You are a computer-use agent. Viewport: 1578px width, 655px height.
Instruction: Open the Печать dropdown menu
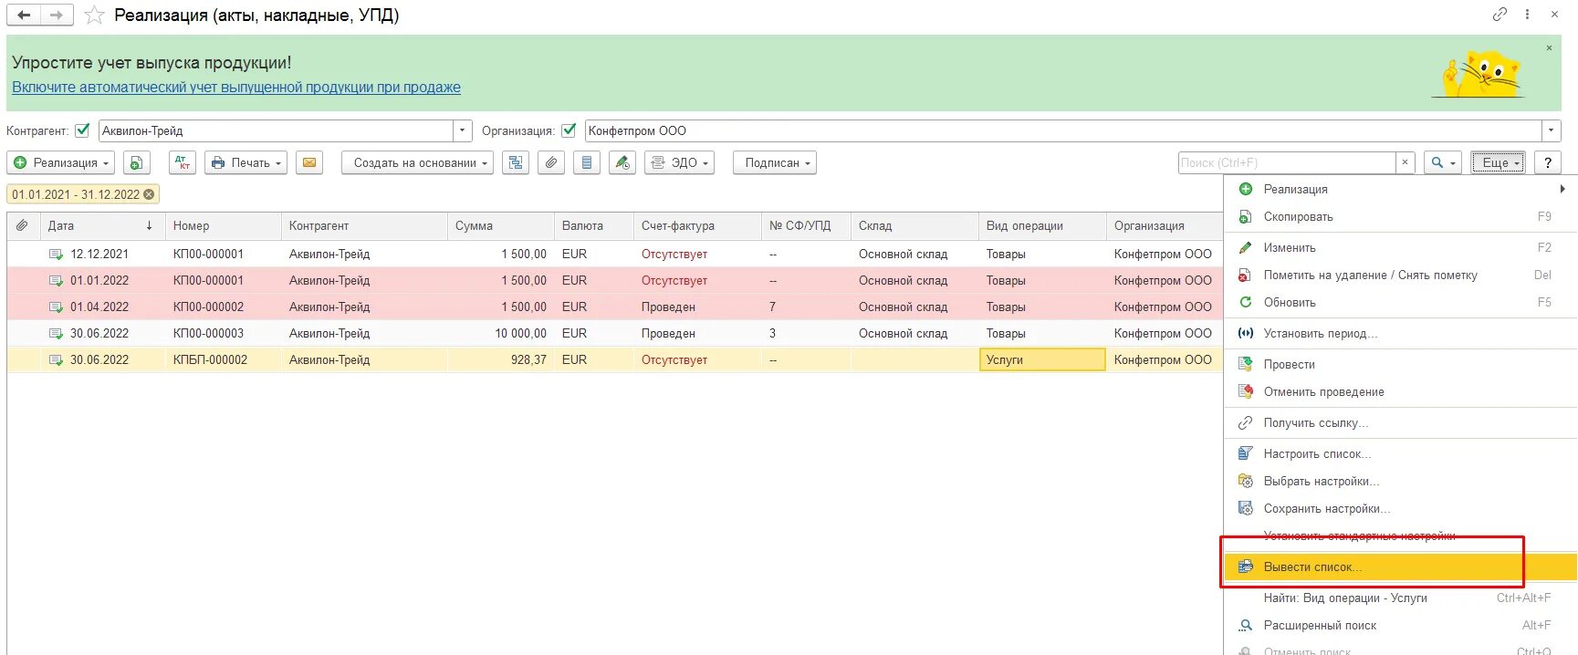[x=246, y=162]
